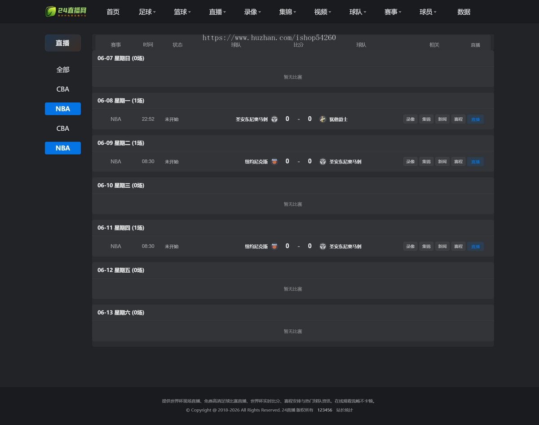Click 录像 button for the 06-08 match
Screen dimensions: 539x425
point(411,119)
